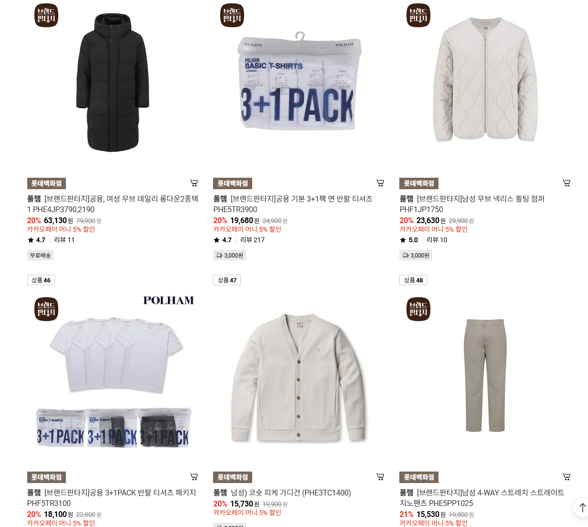Add black long down coat to cart
The height and width of the screenshot is (527, 588).
pyautogui.click(x=194, y=183)
